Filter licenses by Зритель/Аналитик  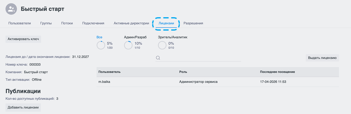(173, 37)
